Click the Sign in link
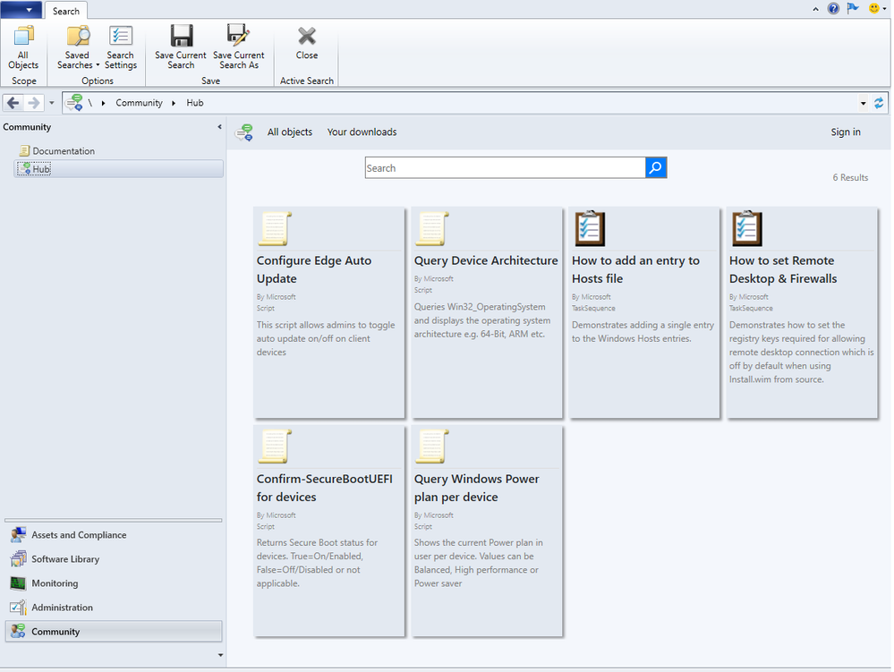The width and height of the screenshot is (894, 672). [x=845, y=132]
